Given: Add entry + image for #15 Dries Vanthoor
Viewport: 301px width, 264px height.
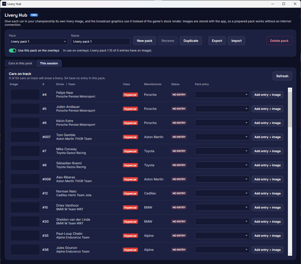Looking at the screenshot, I should click(268, 207).
